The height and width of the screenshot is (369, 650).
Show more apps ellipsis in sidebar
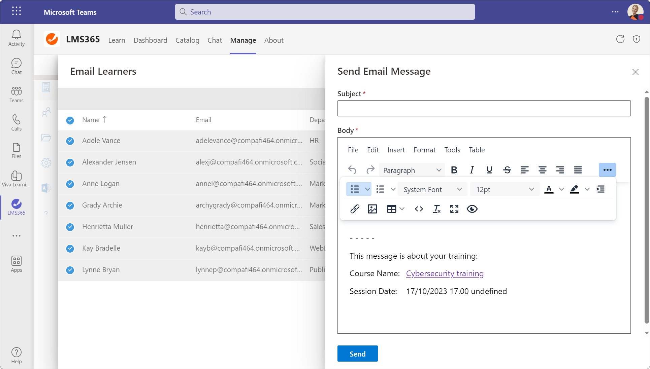pos(17,236)
